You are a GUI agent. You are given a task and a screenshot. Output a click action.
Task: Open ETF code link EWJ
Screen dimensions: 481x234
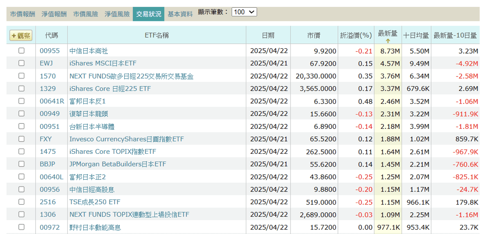click(x=46, y=63)
